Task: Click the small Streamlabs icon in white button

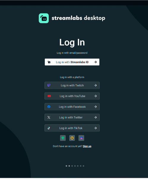Action: (49, 62)
